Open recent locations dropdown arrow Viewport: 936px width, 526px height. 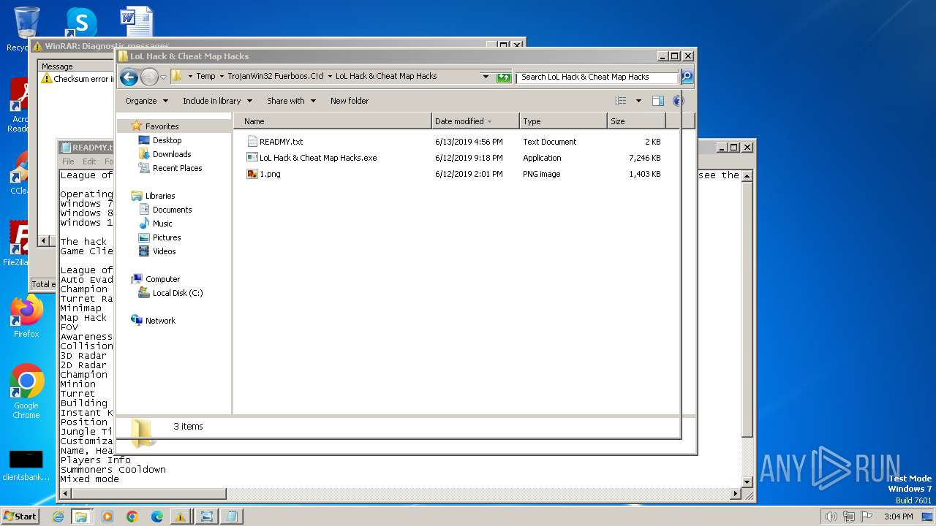163,77
